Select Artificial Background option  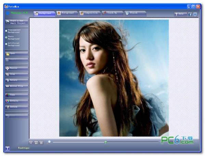(12, 44)
